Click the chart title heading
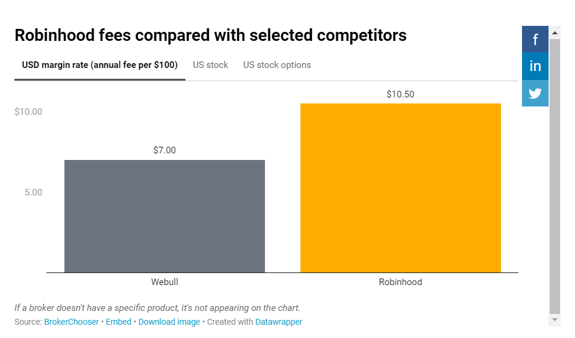The width and height of the screenshot is (575, 338). (210, 35)
